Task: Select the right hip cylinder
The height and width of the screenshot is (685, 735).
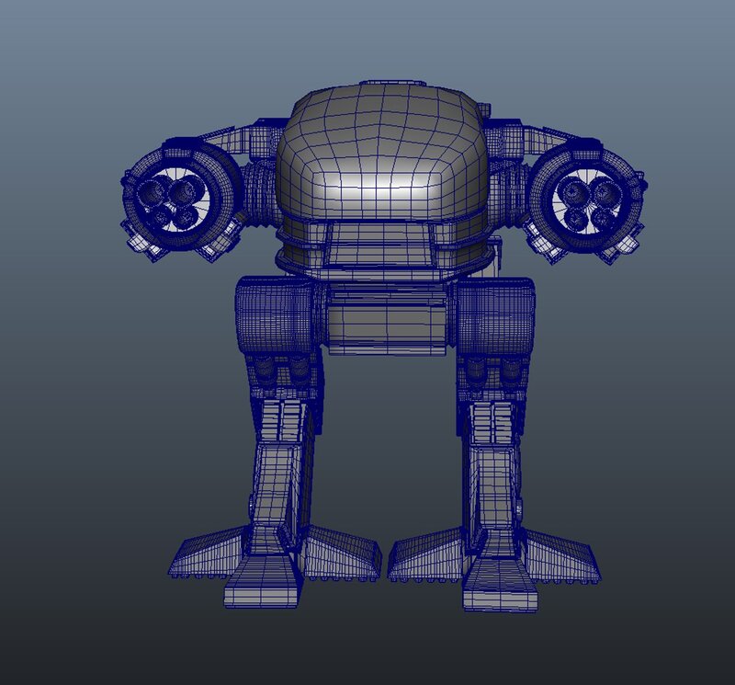Action: 496,318
